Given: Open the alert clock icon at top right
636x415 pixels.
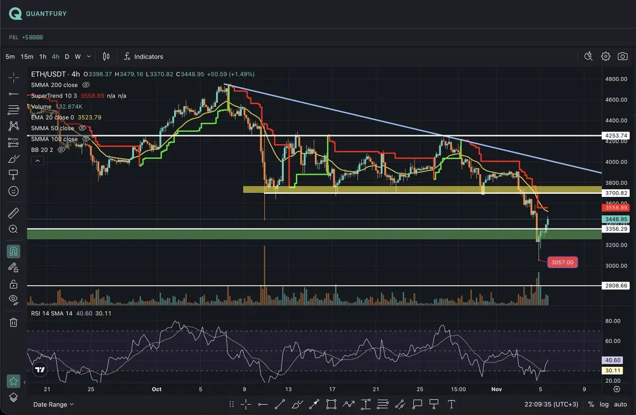Looking at the screenshot, I should click(588, 56).
